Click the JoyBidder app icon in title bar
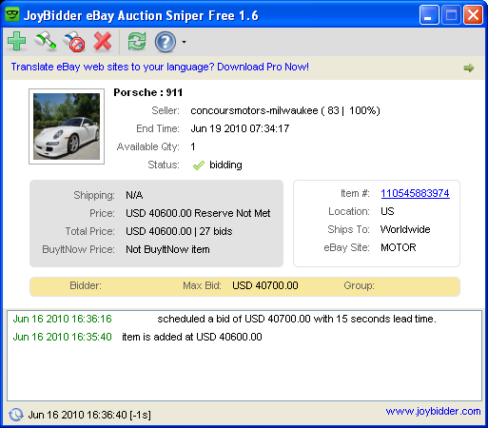Screen dimensions: 488x428 coord(12,14)
